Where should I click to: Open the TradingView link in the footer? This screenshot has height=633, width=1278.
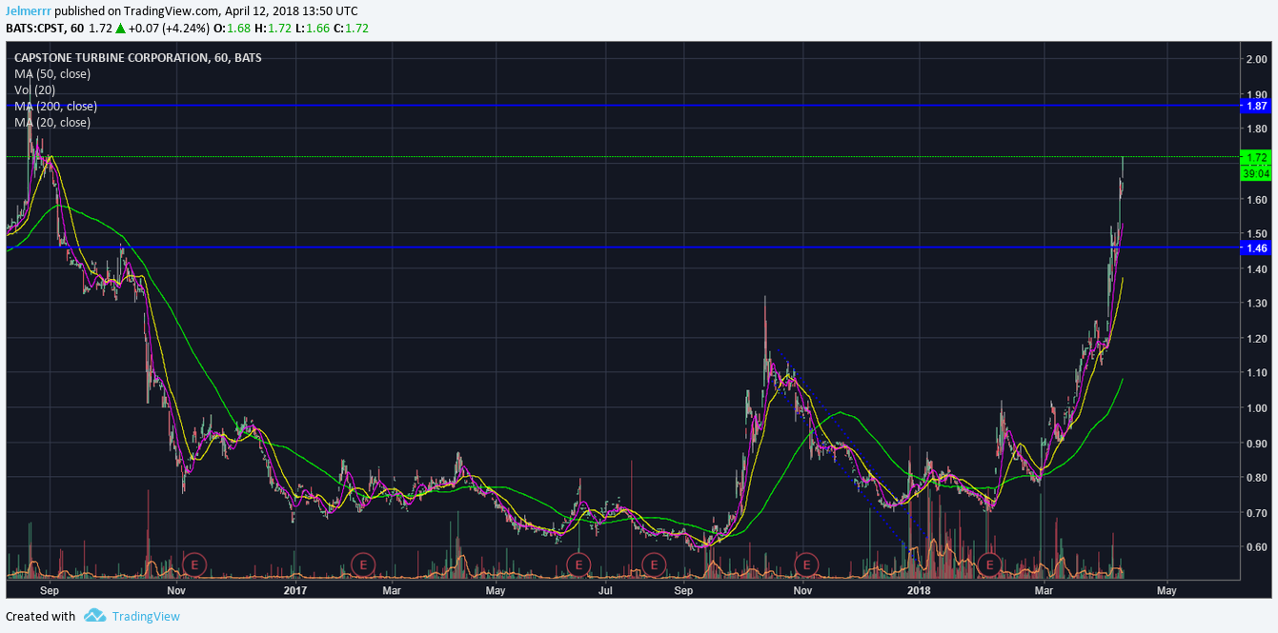tap(146, 616)
